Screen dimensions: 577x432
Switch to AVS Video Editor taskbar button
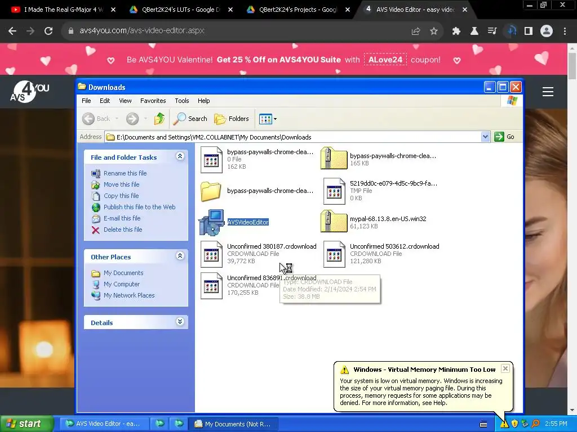pos(104,424)
